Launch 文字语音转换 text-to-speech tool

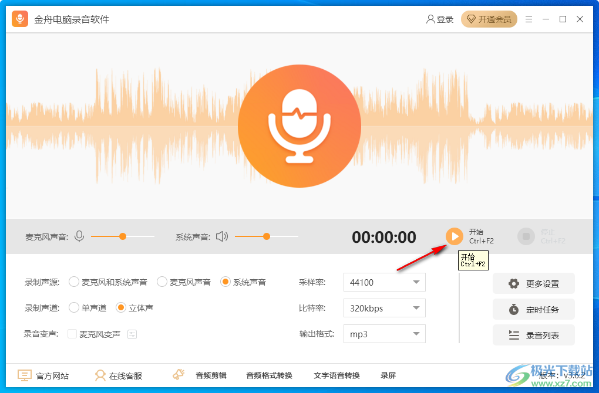(338, 375)
